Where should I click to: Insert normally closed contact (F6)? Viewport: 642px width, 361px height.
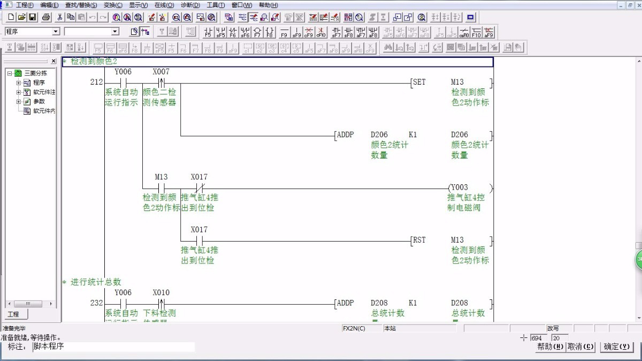click(x=233, y=32)
